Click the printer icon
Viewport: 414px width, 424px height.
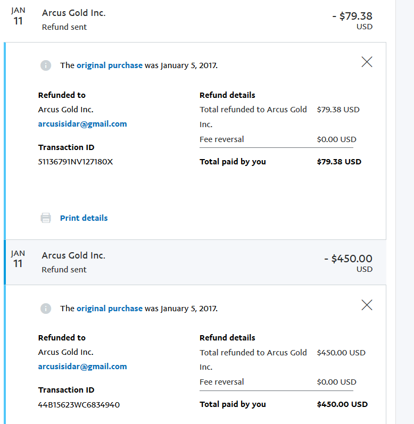46,218
